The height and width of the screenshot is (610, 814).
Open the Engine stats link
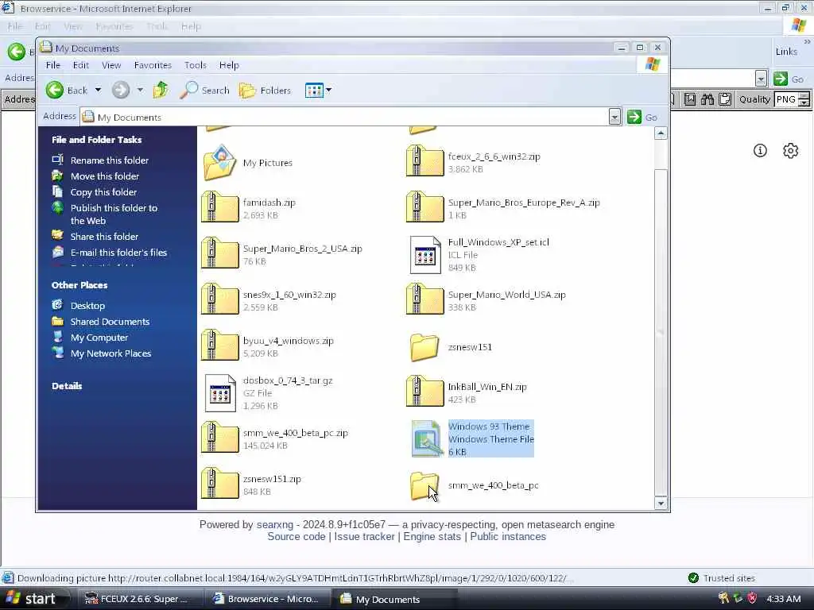coord(432,537)
